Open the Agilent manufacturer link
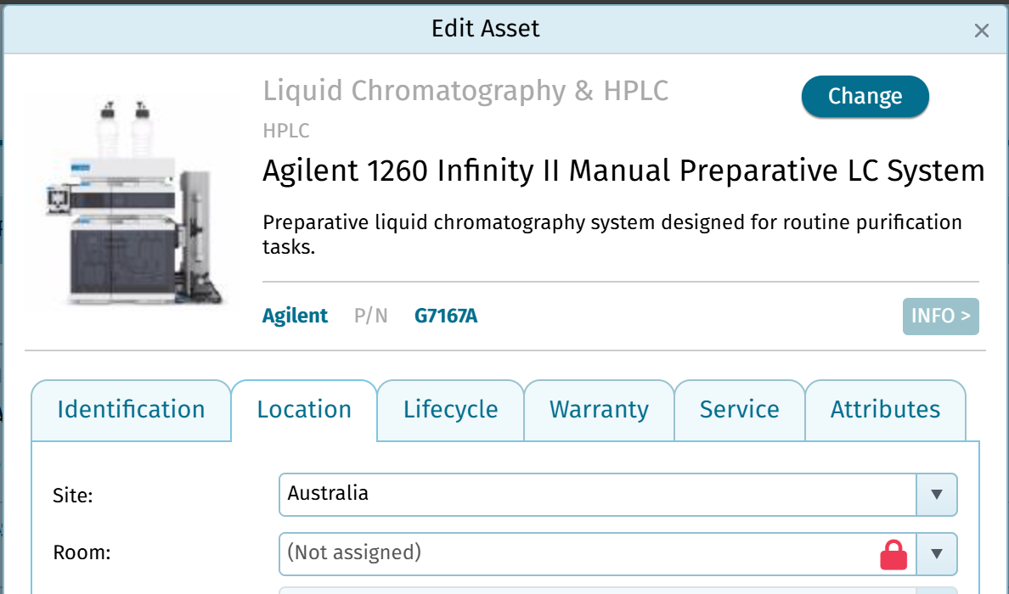This screenshot has width=1009, height=594. coord(295,316)
